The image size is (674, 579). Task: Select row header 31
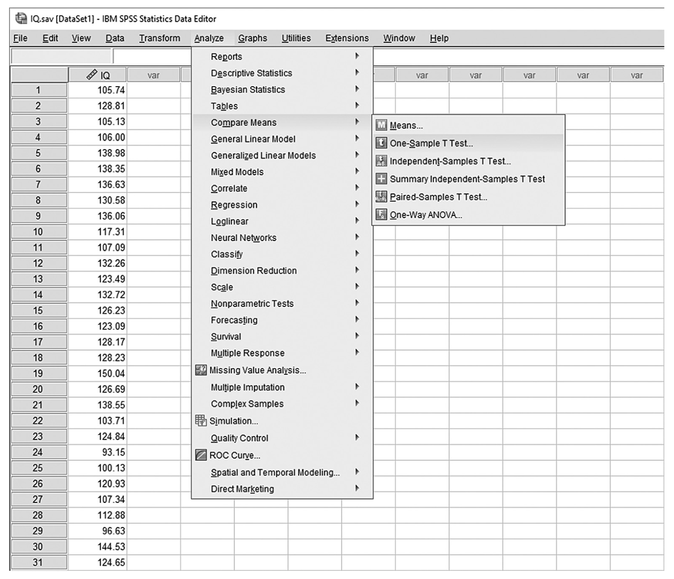tap(38, 562)
